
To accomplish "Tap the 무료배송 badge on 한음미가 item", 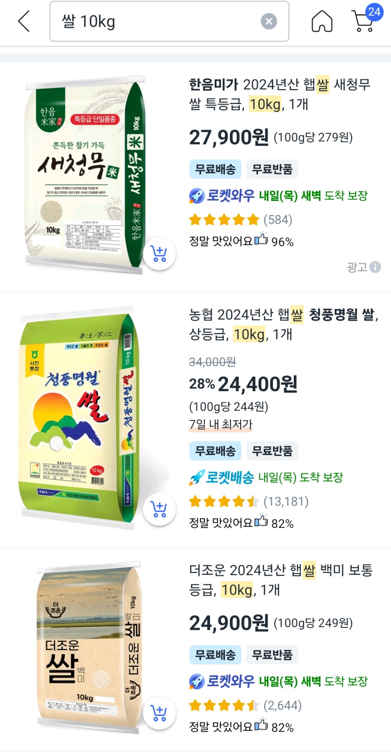I will coord(215,169).
